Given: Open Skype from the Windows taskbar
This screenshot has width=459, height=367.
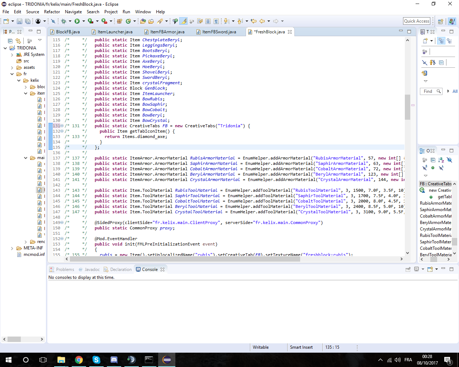Looking at the screenshot, I should tap(96, 359).
